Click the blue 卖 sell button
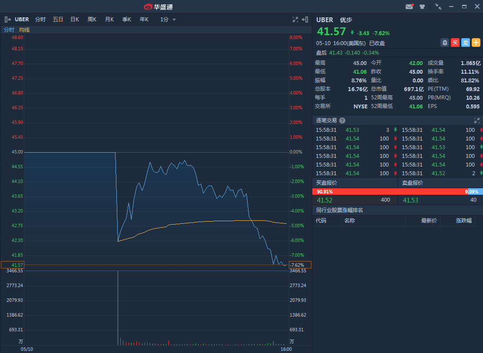 point(466,42)
